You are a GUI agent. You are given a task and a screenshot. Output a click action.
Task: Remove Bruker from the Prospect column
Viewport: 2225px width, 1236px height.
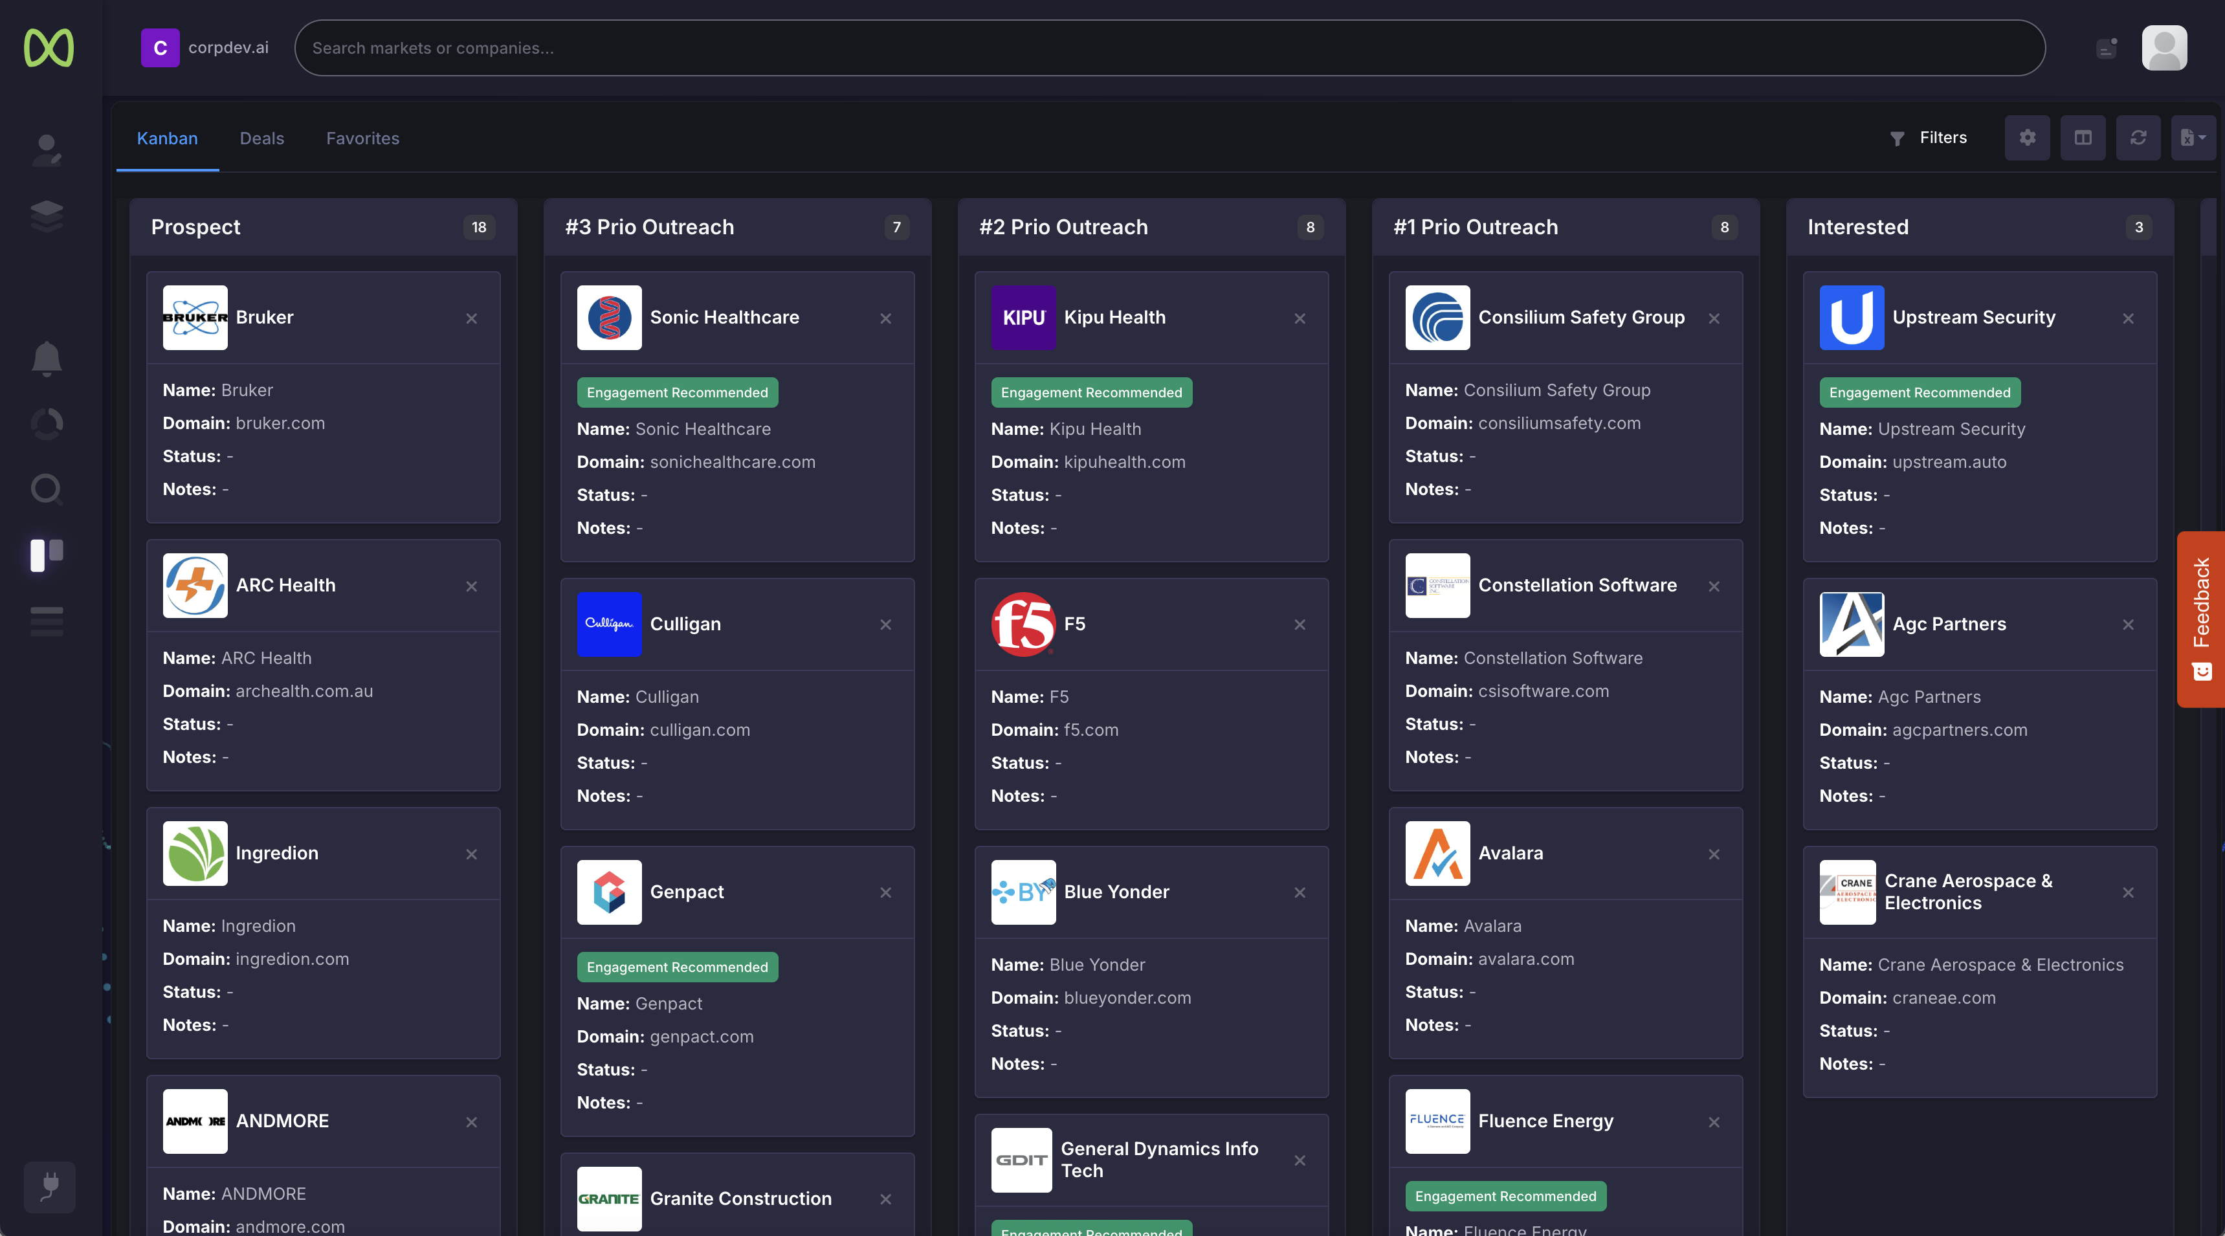(x=472, y=319)
